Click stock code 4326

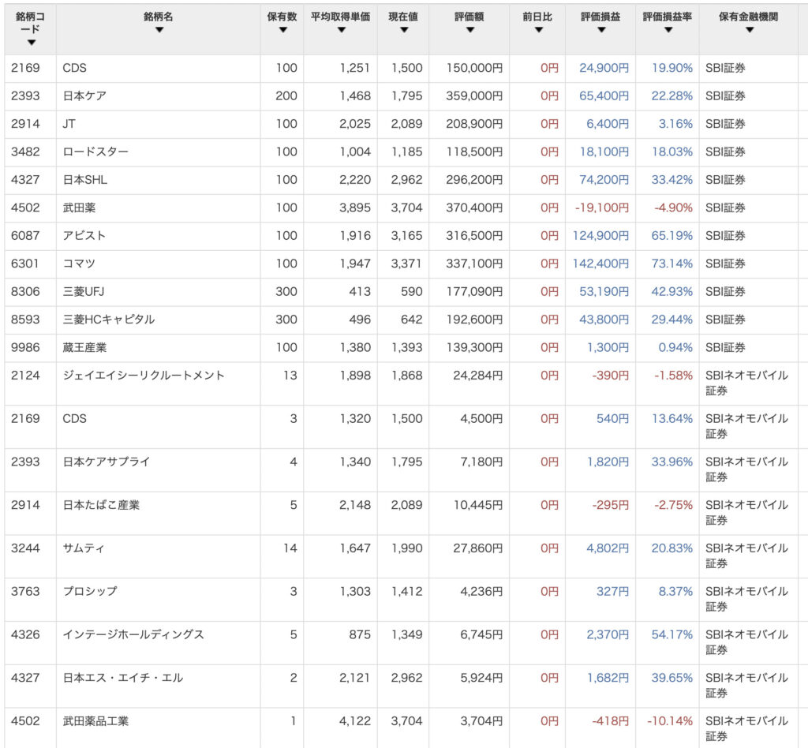[x=25, y=634]
